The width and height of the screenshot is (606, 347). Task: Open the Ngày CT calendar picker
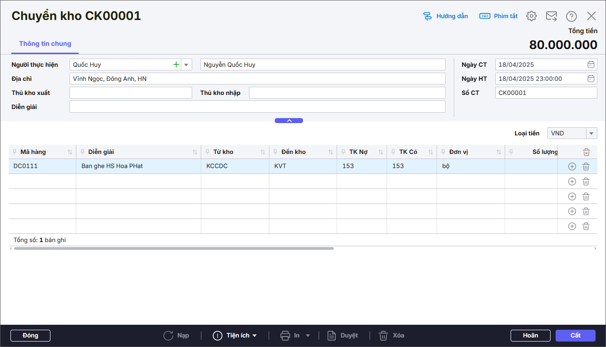591,64
